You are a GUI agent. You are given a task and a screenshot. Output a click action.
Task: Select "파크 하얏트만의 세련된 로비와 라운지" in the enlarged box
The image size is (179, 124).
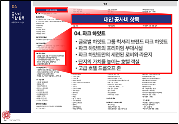pos(115,55)
